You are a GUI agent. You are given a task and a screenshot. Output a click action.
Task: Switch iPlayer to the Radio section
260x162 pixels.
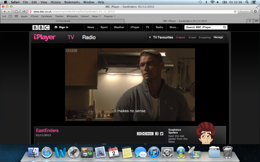(89, 37)
